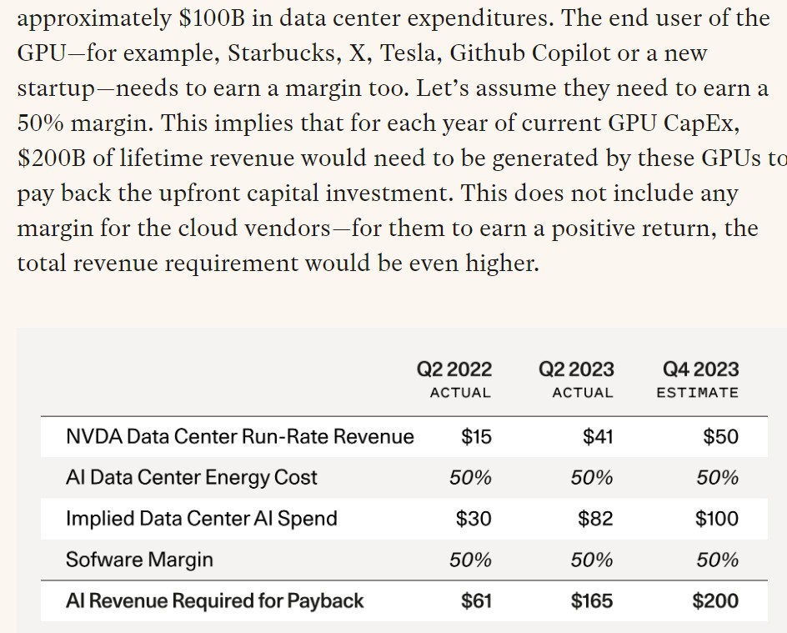Click the AI Data Center Energy Cost label

coord(192,477)
